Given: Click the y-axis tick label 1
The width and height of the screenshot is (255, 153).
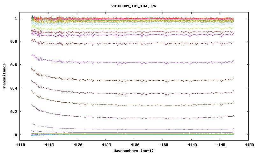Looking at the screenshot, I should point(16,18).
